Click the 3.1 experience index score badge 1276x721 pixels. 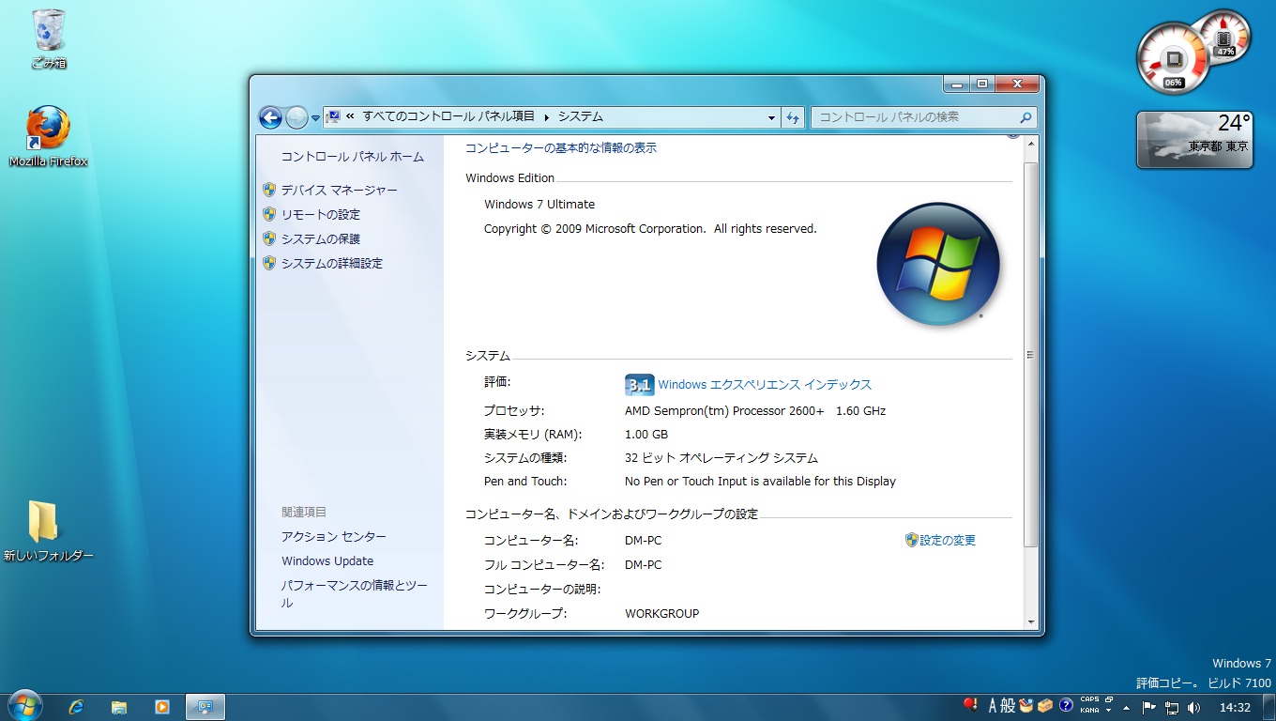pyautogui.click(x=640, y=385)
